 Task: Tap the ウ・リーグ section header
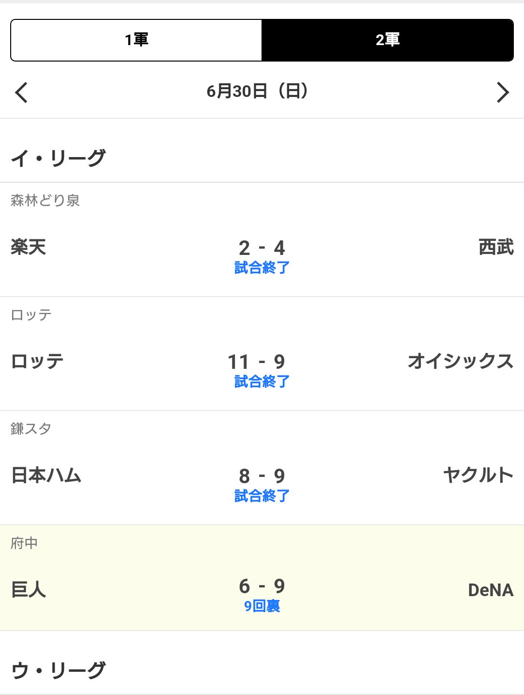[59, 670]
